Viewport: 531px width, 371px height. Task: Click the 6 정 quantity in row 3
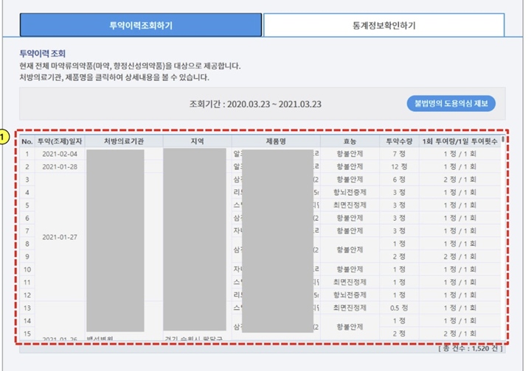[399, 180]
